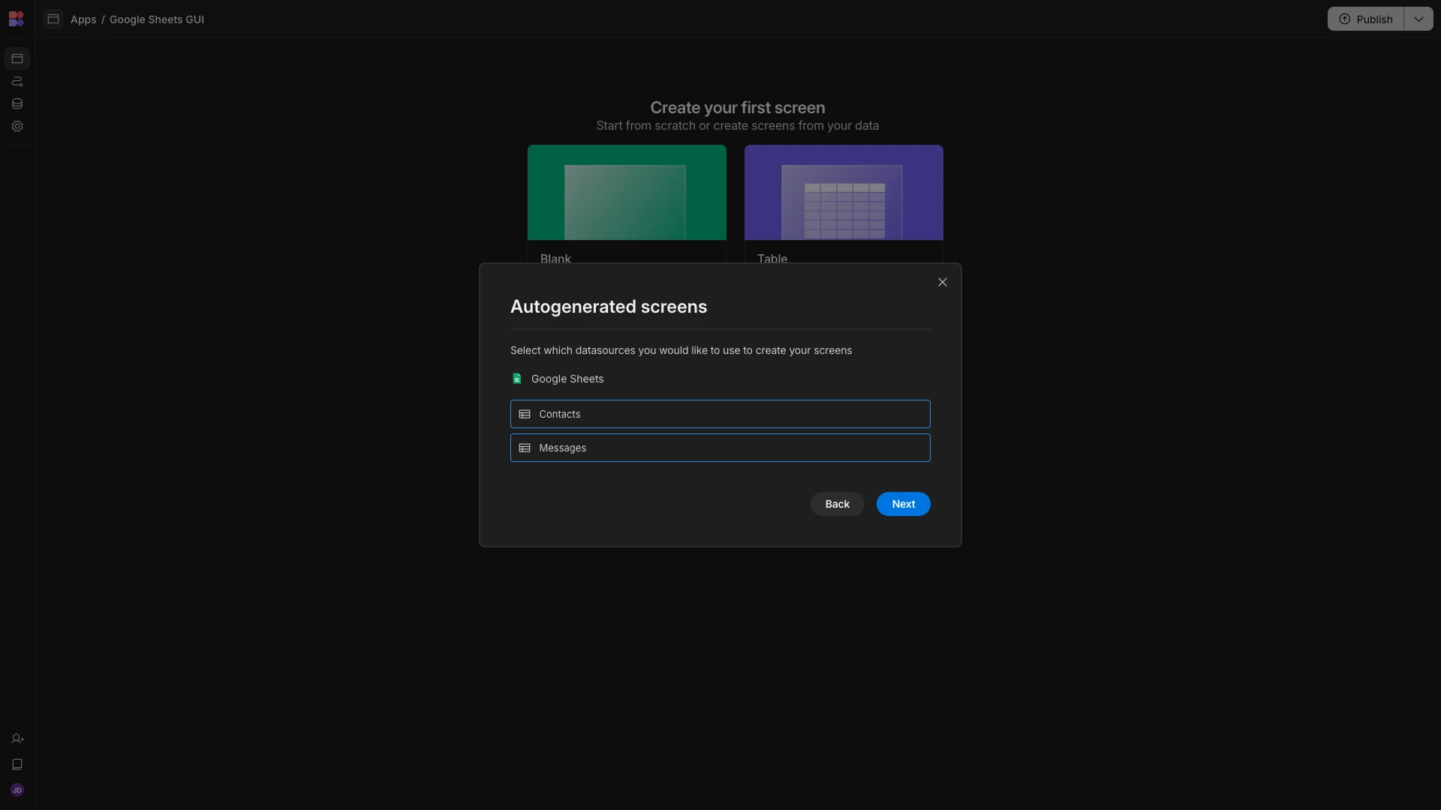Click the Google Sheets GUI breadcrumb
Image resolution: width=1441 pixels, height=810 pixels.
(157, 19)
